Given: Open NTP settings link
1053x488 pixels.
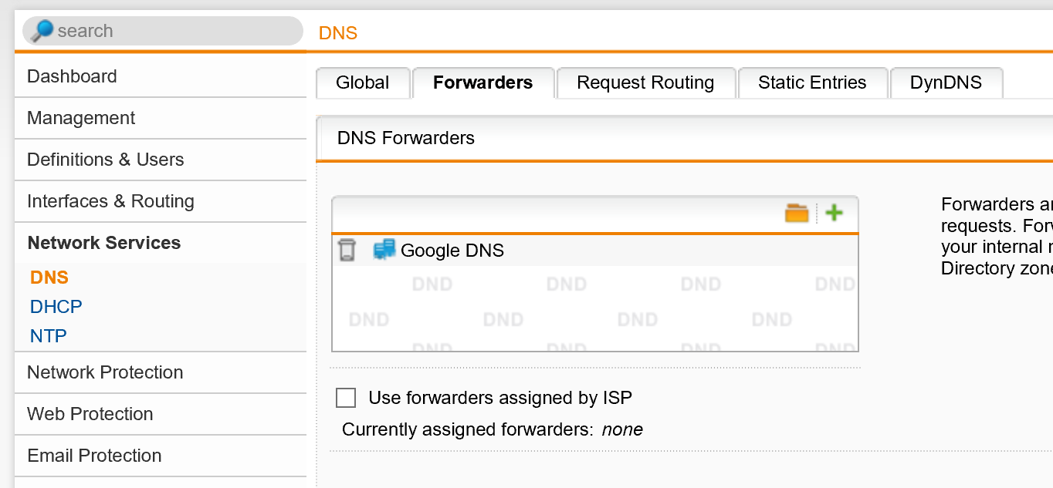Looking at the screenshot, I should [x=49, y=336].
